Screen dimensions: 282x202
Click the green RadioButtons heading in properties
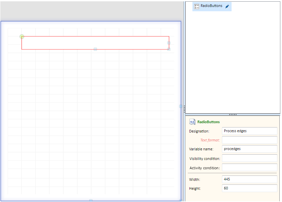pyautogui.click(x=208, y=122)
